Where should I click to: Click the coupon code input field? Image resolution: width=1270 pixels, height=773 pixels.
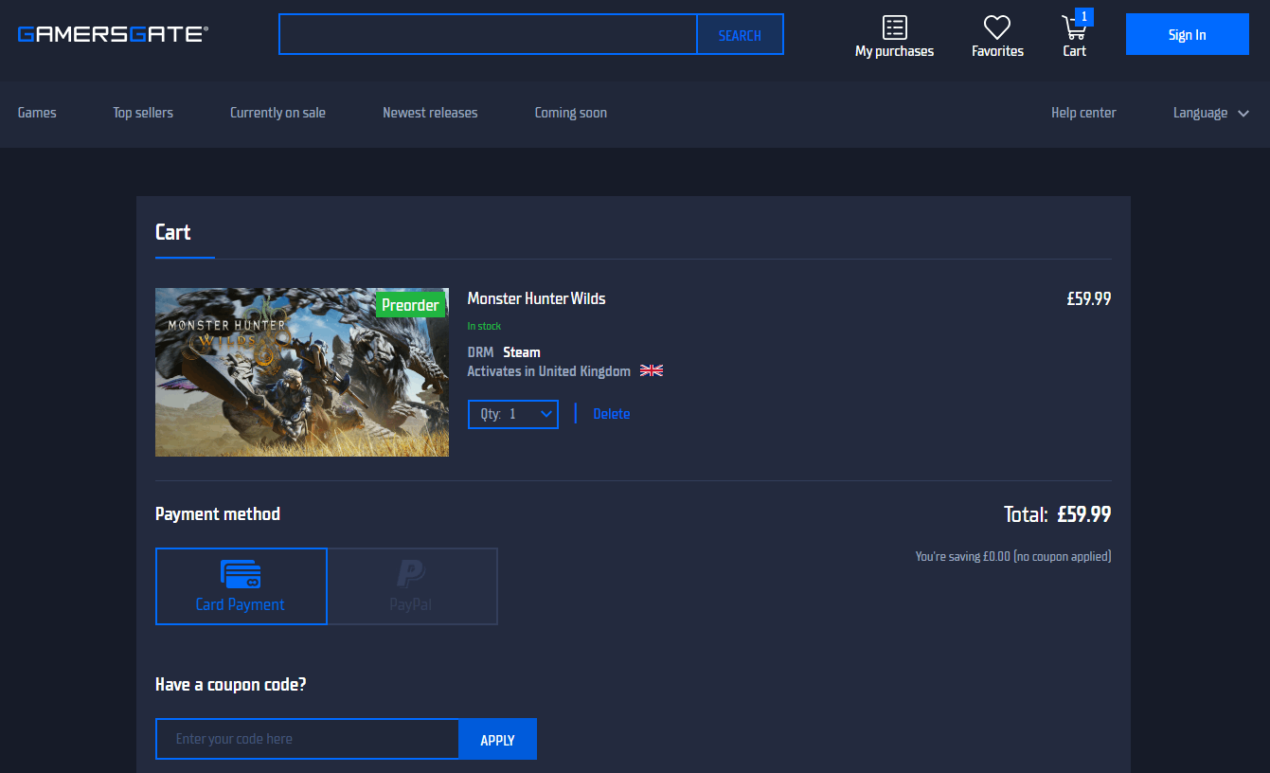pyautogui.click(x=307, y=739)
